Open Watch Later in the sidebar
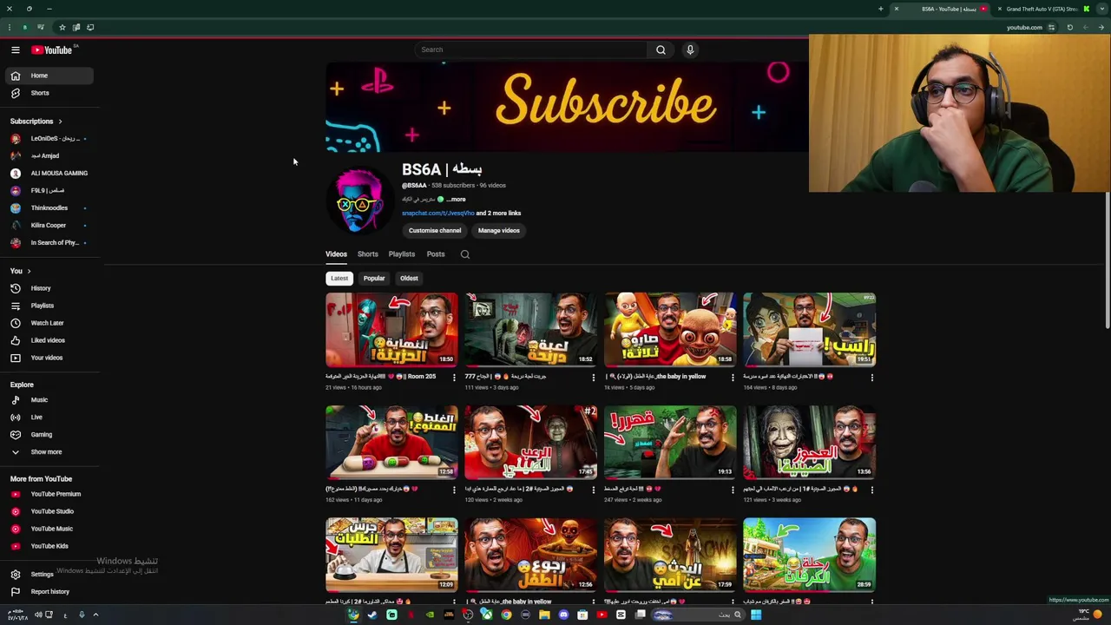1111x625 pixels. [48, 323]
